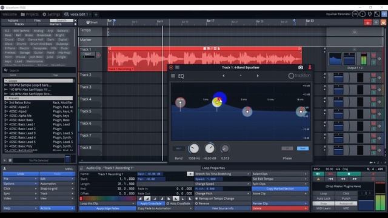Viewport: 388px width, 218px height.
Task: Click Apply Edge Fades button
Action: 107,208
